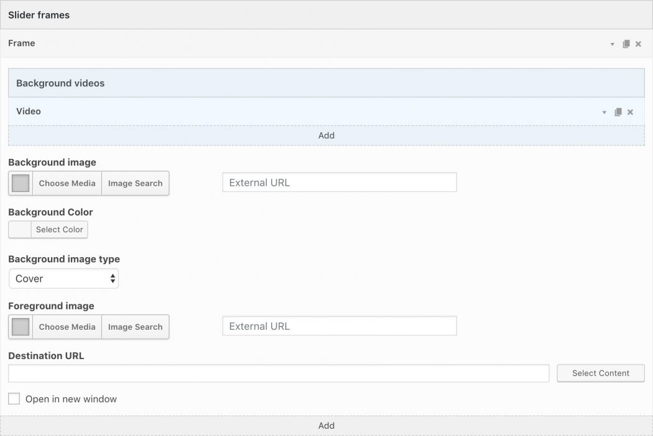Click Choose Media for Foreground image
The image size is (653, 436).
67,327
